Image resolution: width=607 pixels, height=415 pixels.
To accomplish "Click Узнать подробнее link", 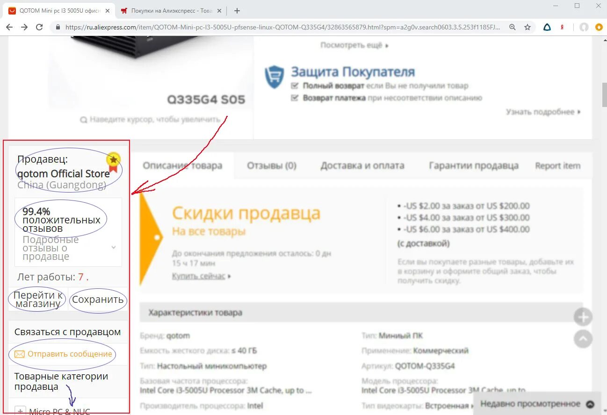I will point(543,112).
